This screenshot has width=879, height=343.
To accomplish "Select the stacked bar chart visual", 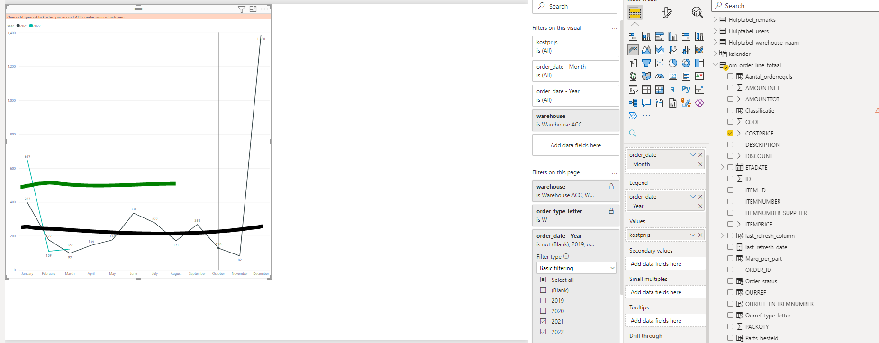I will [x=633, y=36].
